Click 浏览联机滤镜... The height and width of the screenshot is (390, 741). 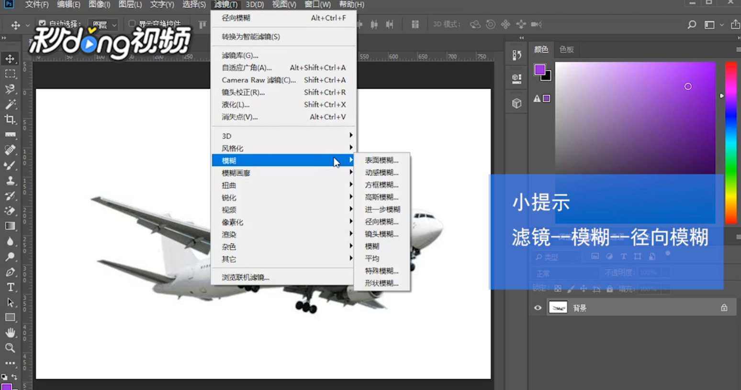(x=283, y=277)
